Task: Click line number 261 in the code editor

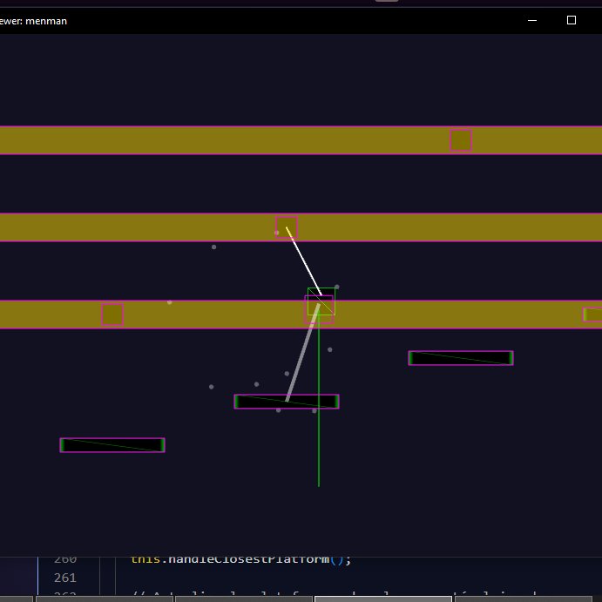Action: point(64,578)
